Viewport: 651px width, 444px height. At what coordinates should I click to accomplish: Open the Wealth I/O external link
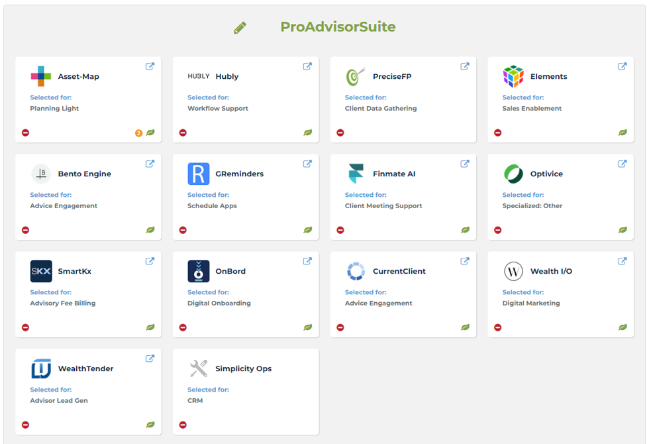[622, 260]
